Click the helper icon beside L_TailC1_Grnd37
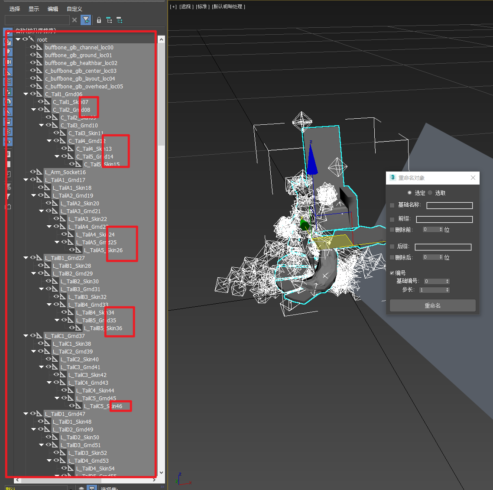493x490 pixels. tap(39, 336)
